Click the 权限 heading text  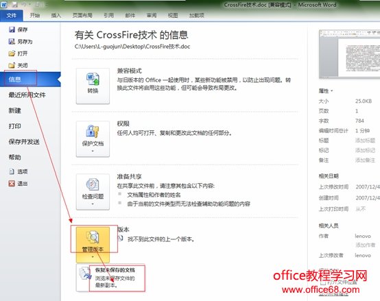(123, 123)
